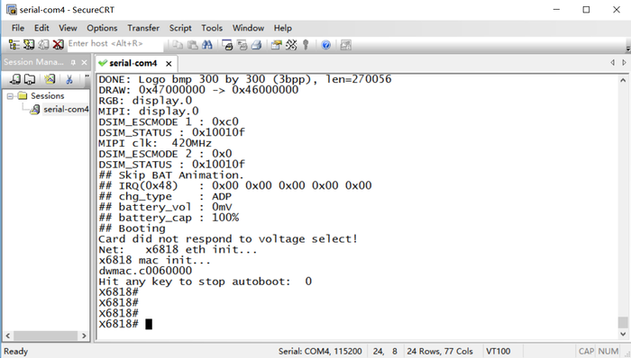631x358 pixels.
Task: Open the Edit menu
Action: [41, 28]
